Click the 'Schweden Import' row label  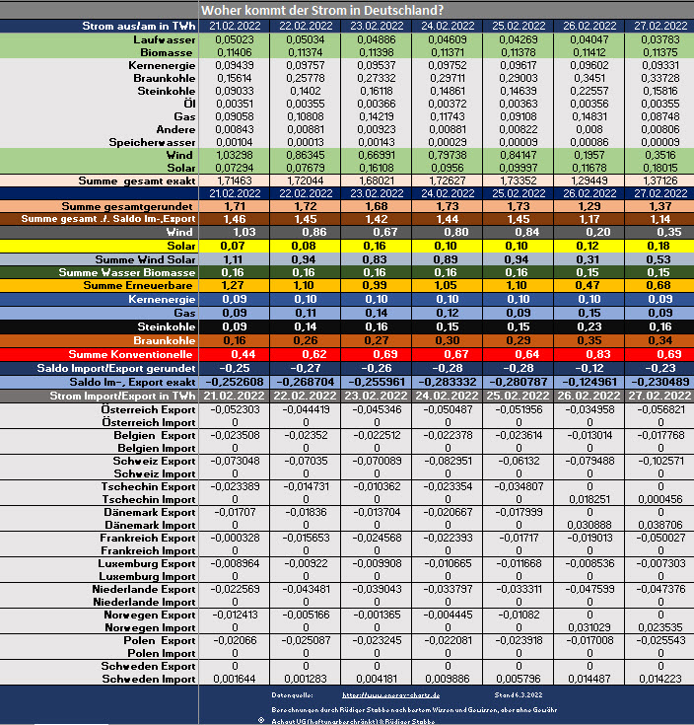click(151, 678)
